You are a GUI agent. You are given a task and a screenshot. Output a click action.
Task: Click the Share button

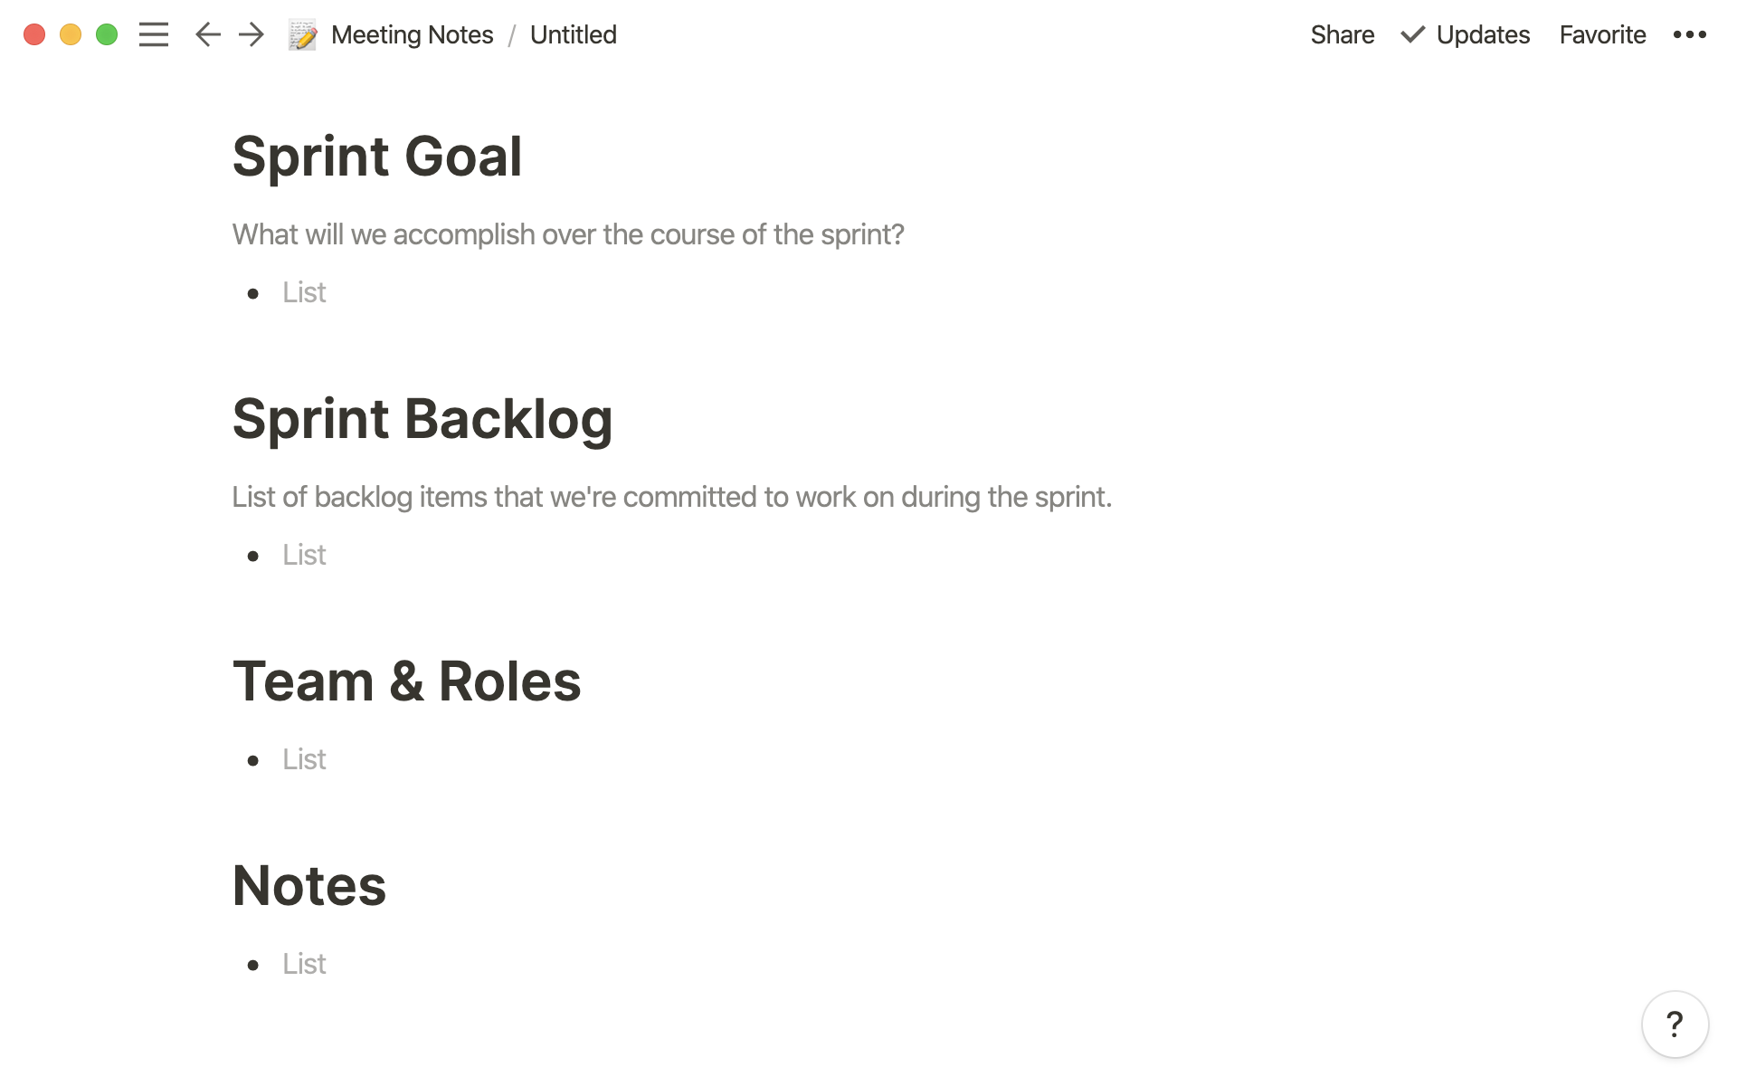pos(1341,35)
